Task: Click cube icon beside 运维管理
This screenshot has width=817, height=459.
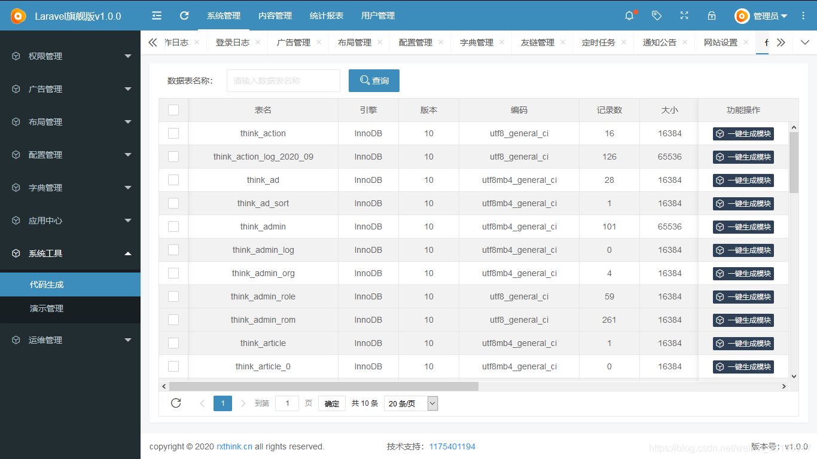Action: 16,339
